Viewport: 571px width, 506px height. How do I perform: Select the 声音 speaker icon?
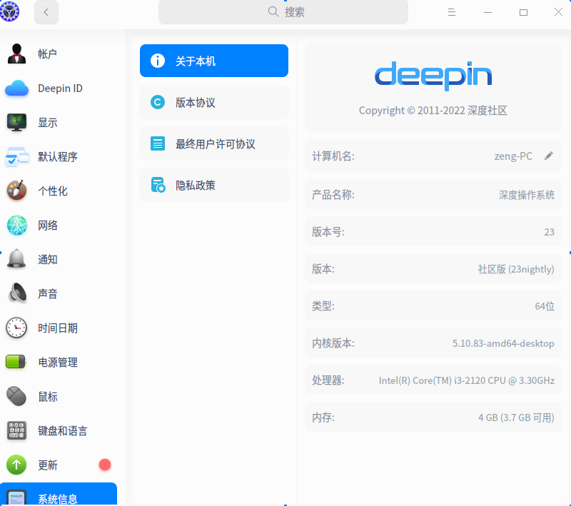tap(16, 293)
